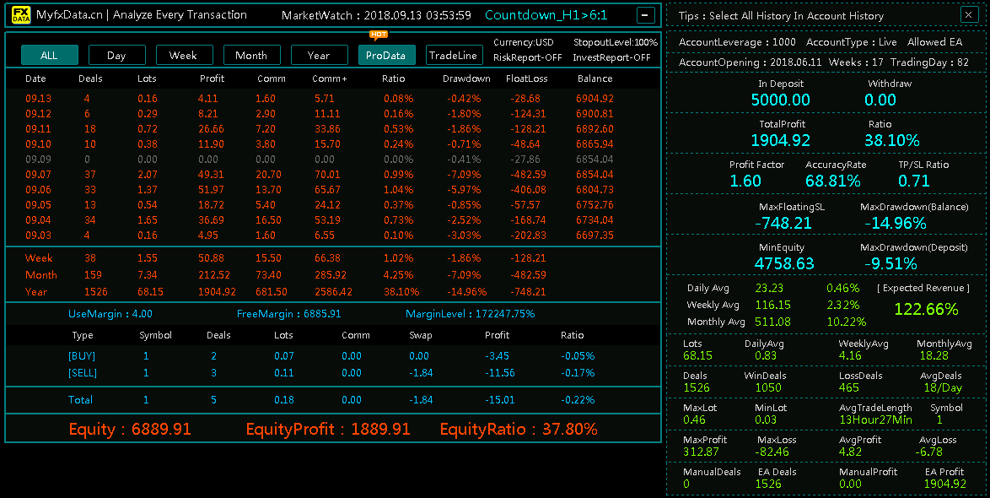This screenshot has width=990, height=498.
Task: Click the FloatLoss column header
Action: [x=526, y=78]
